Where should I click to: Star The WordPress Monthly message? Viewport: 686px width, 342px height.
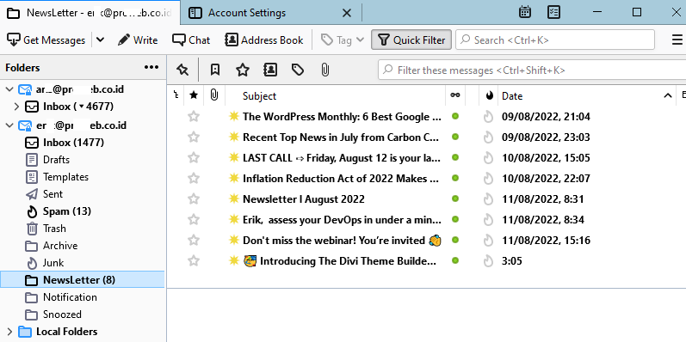tap(194, 117)
